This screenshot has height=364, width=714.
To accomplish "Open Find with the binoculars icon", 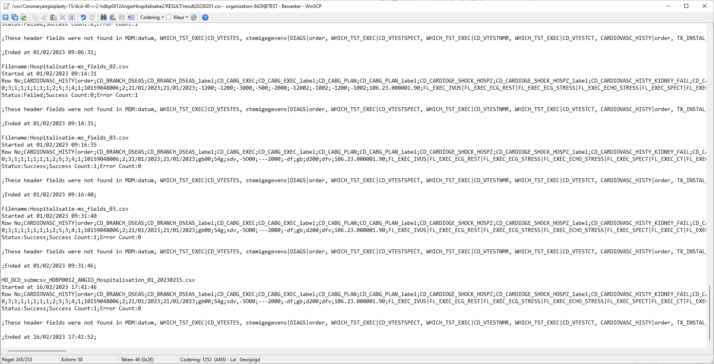I will (x=103, y=17).
